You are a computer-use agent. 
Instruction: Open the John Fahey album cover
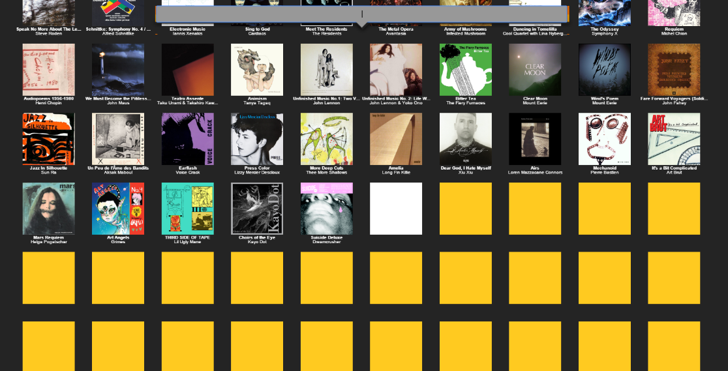(x=674, y=70)
